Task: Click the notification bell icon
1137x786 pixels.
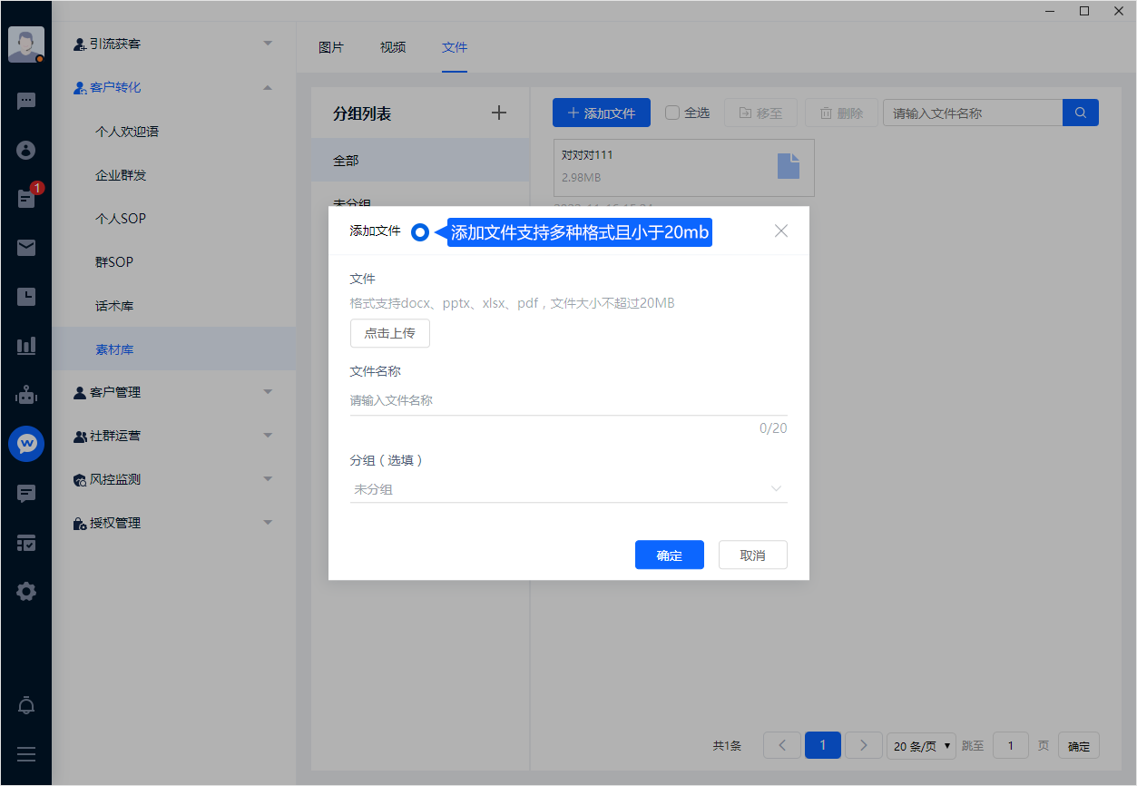Action: pos(26,706)
